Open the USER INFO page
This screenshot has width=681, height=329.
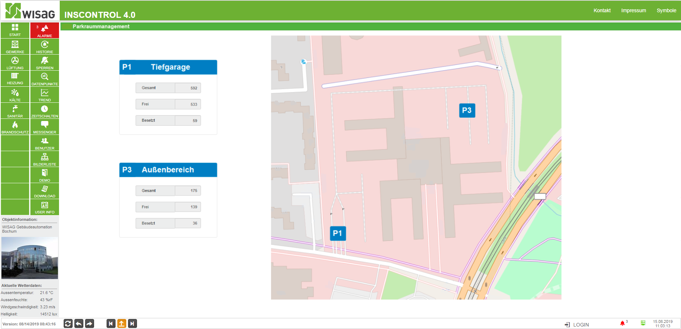click(x=45, y=207)
